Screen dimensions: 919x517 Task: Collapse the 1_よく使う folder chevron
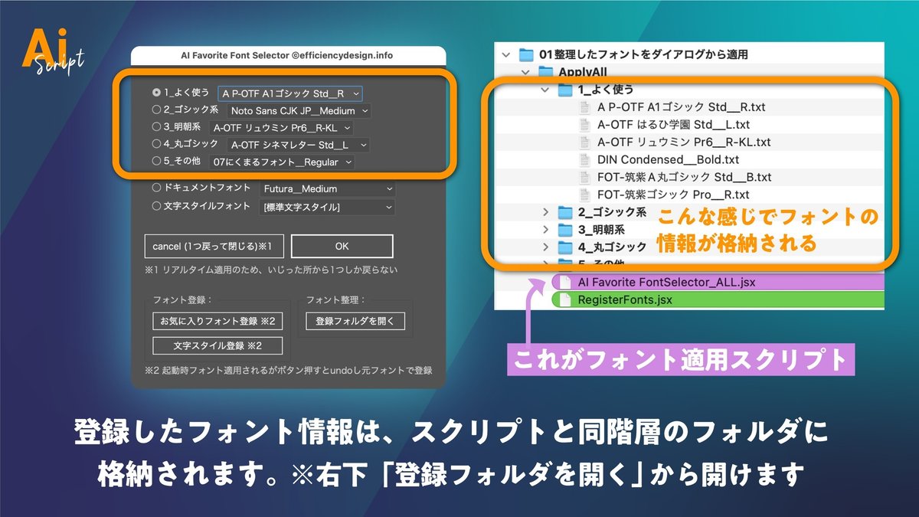click(545, 90)
